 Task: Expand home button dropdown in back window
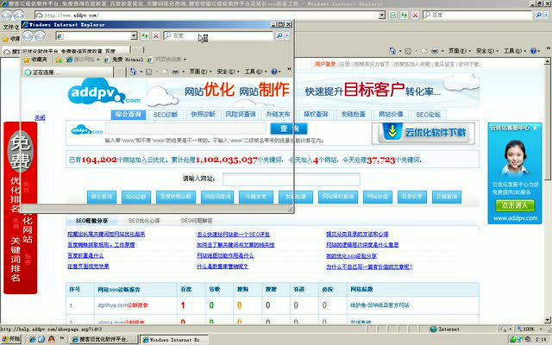point(400,51)
